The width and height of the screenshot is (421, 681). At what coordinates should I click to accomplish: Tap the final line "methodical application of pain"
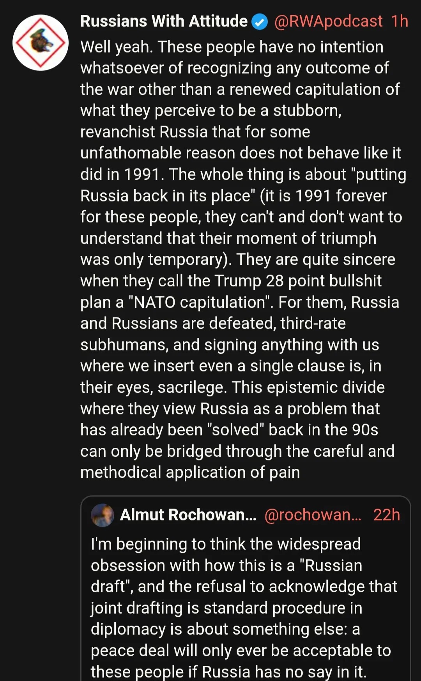(x=190, y=472)
